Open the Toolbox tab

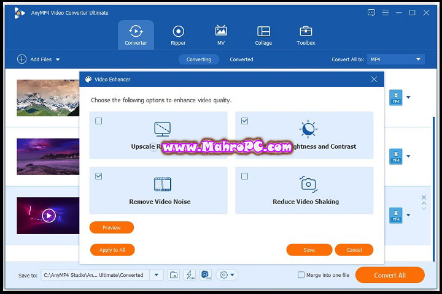(306, 35)
